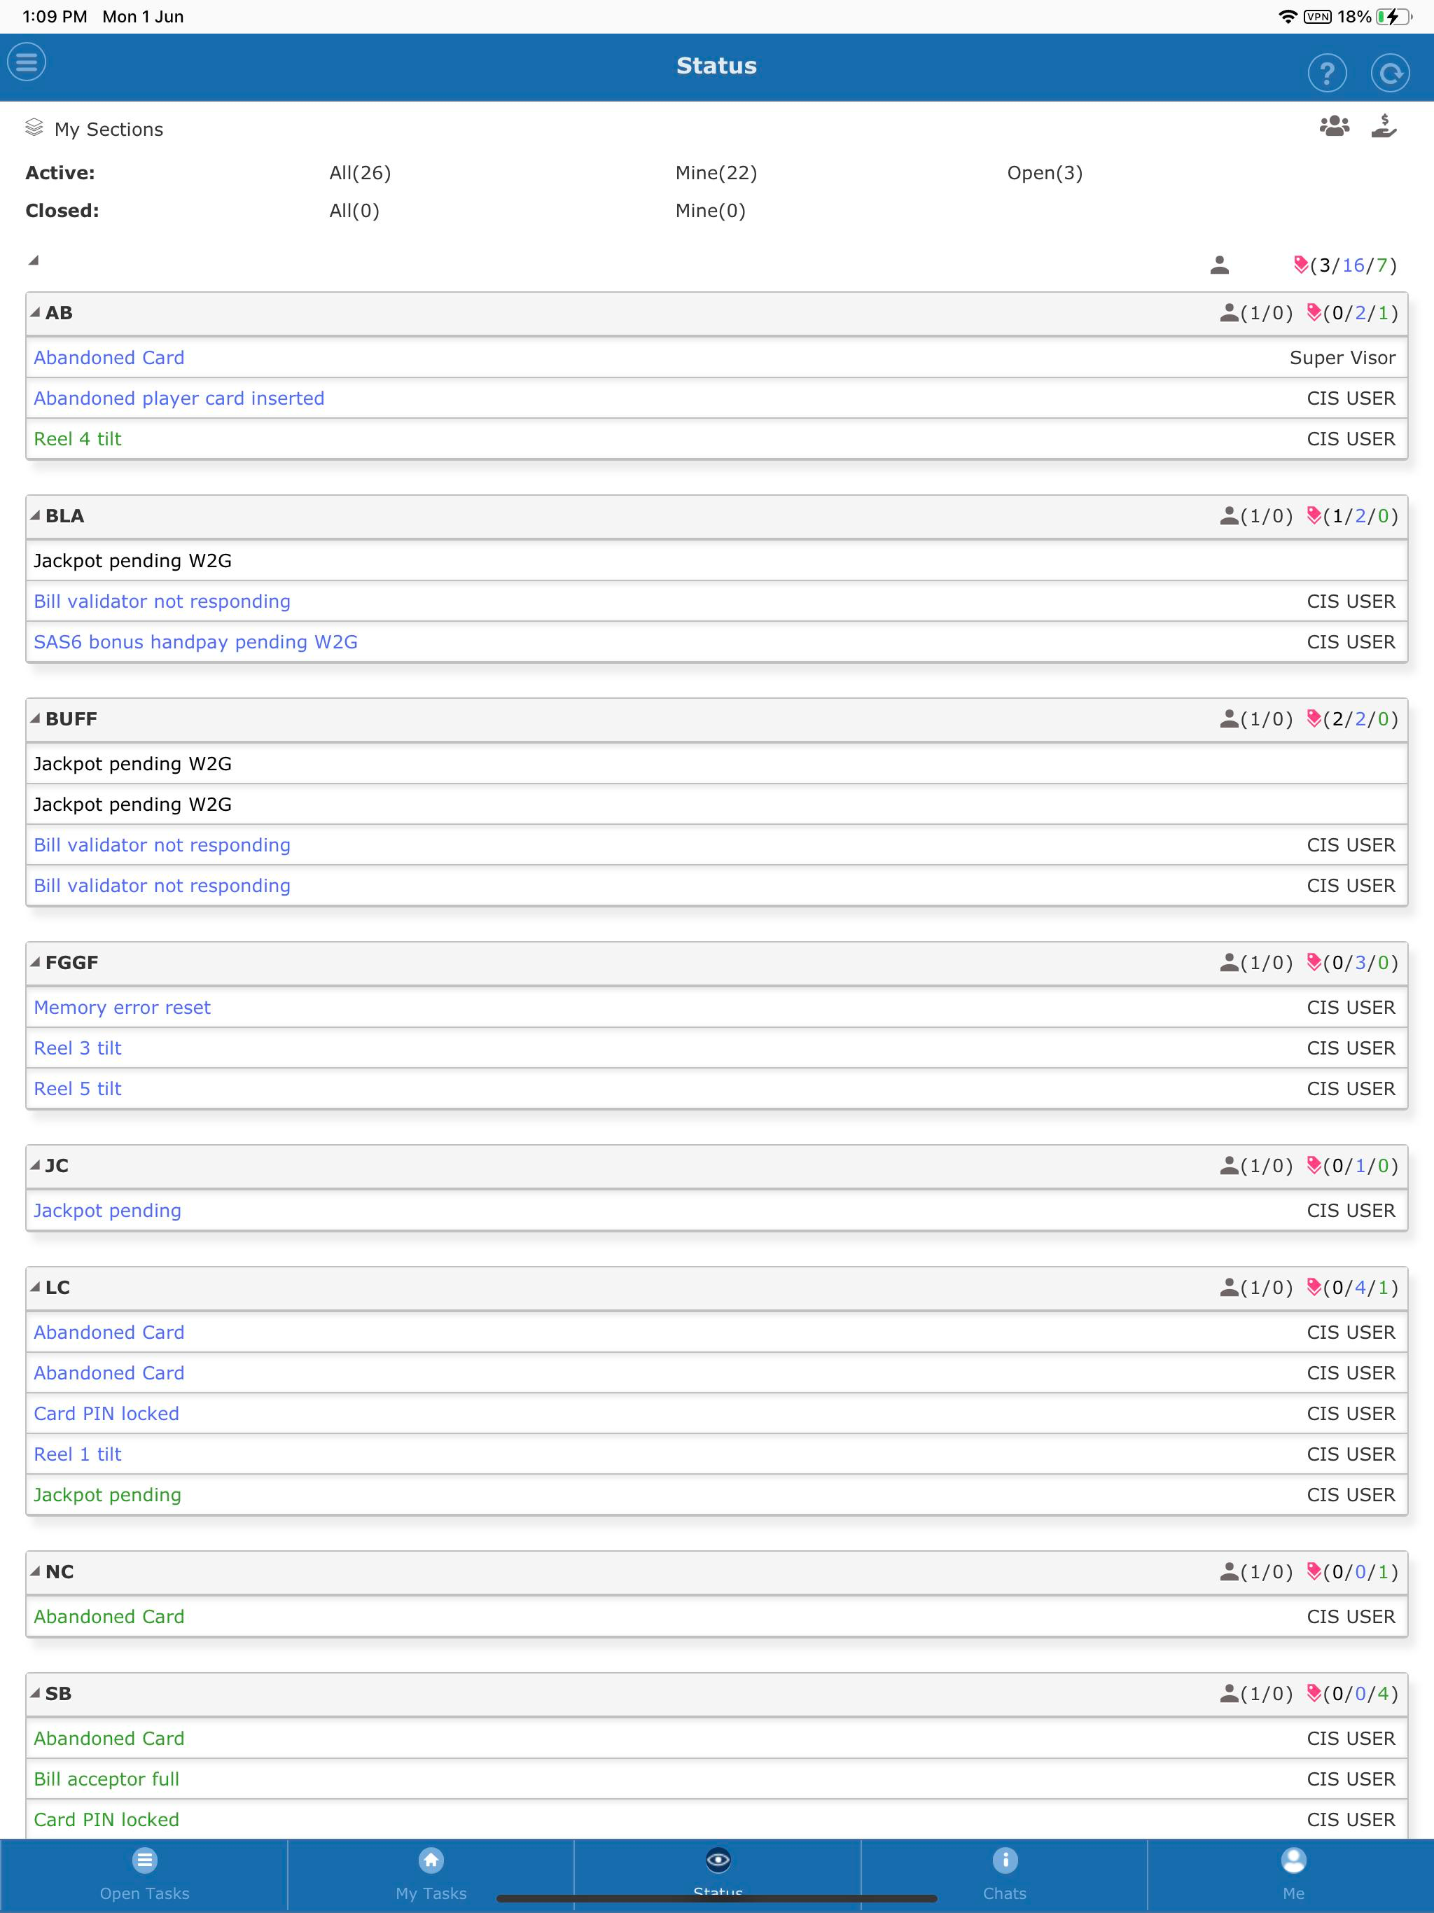Show closed tasks All(0)
The image size is (1434, 1913).
click(354, 211)
